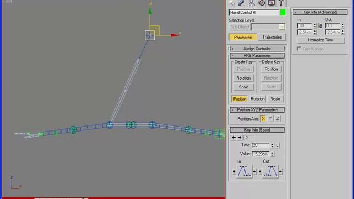Open the Out tangent type flyout

coord(270,172)
